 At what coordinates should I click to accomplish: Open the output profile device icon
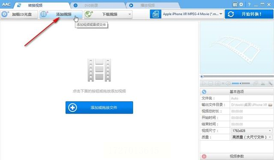155,14
